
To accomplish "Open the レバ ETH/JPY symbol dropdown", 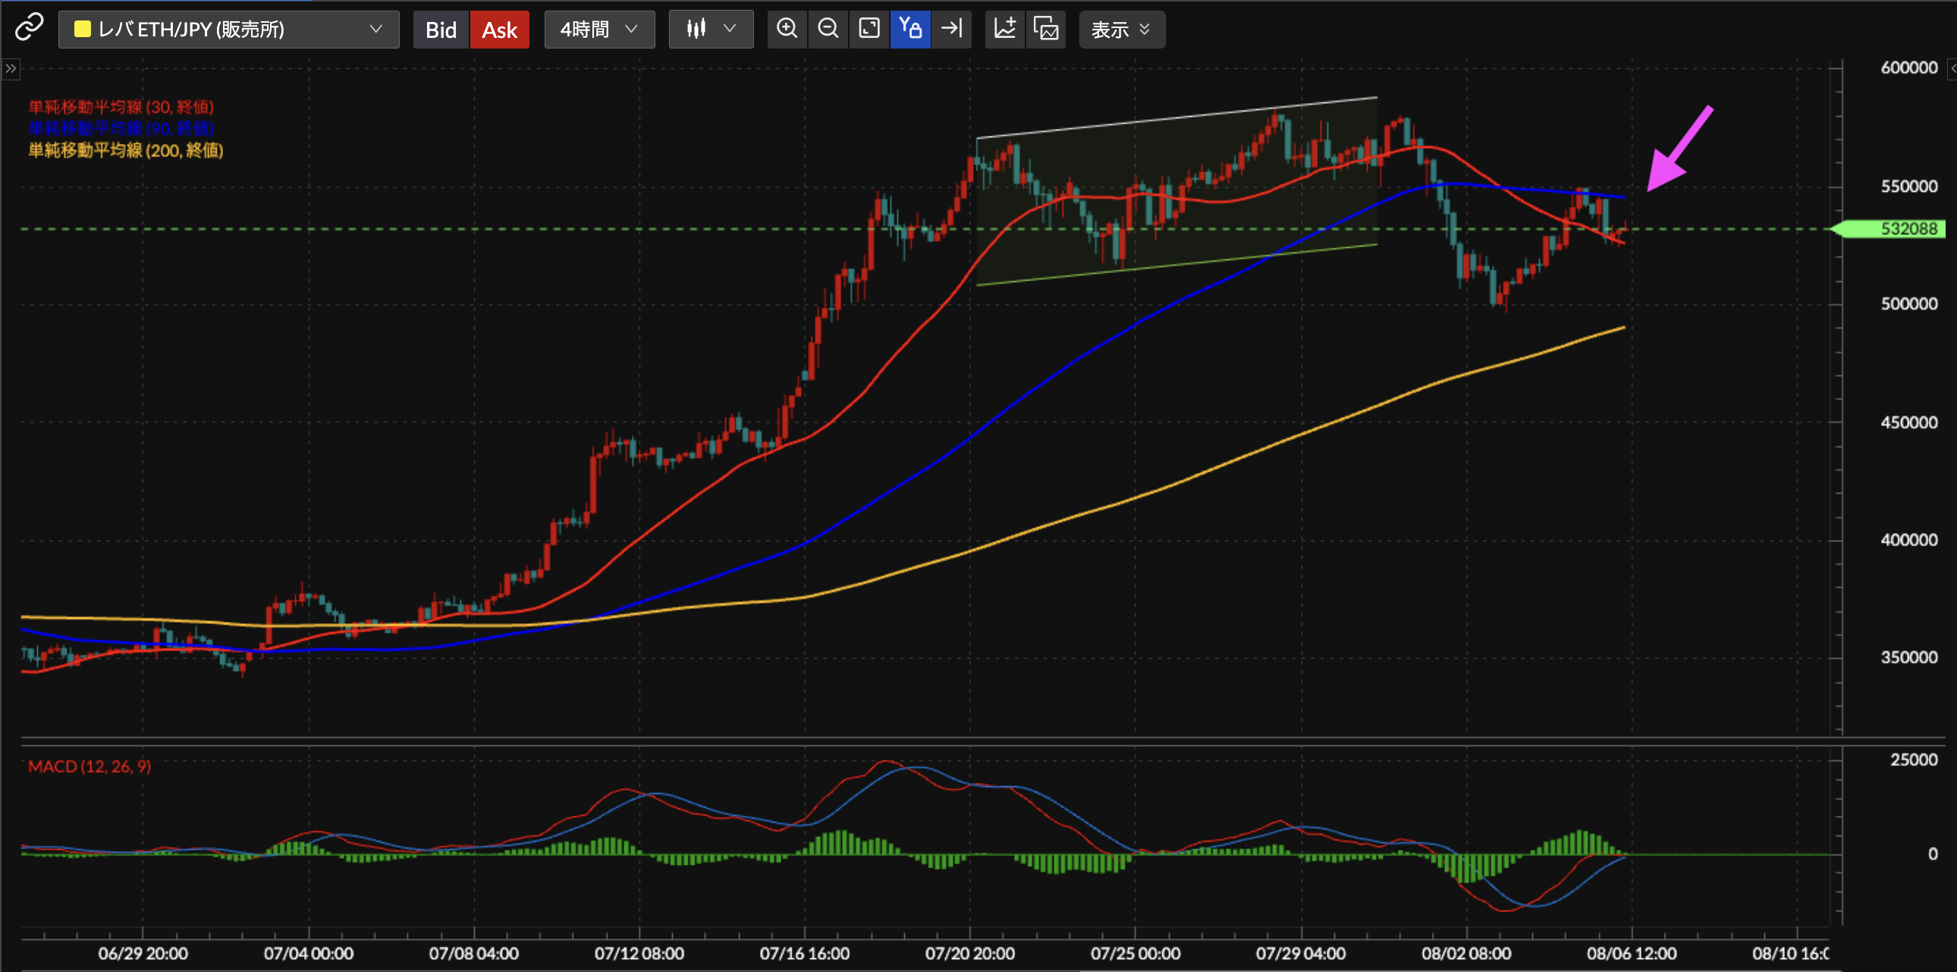I will click(228, 29).
